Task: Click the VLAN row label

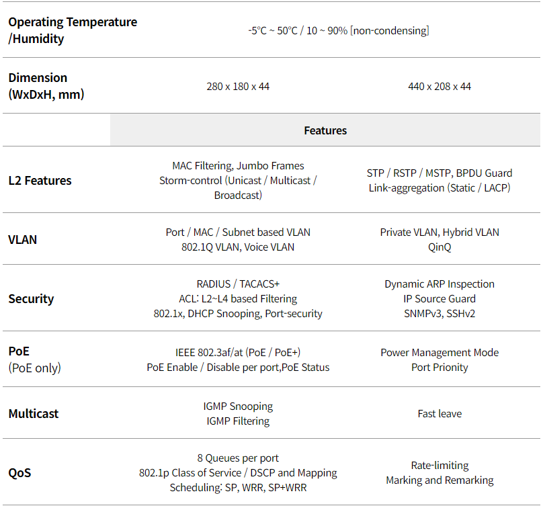Action: pyautogui.click(x=22, y=240)
